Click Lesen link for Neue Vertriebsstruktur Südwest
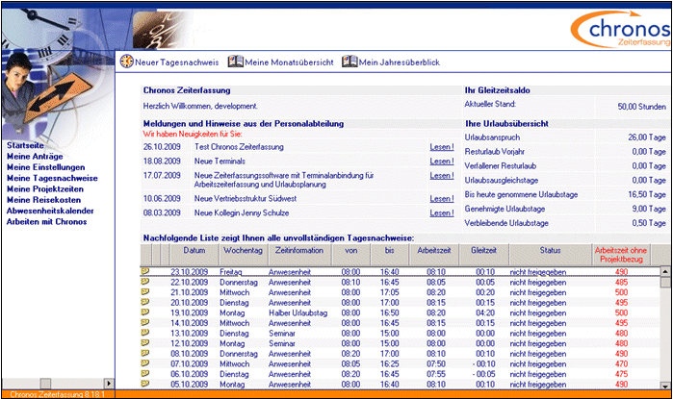The width and height of the screenshot is (673, 399). [442, 199]
